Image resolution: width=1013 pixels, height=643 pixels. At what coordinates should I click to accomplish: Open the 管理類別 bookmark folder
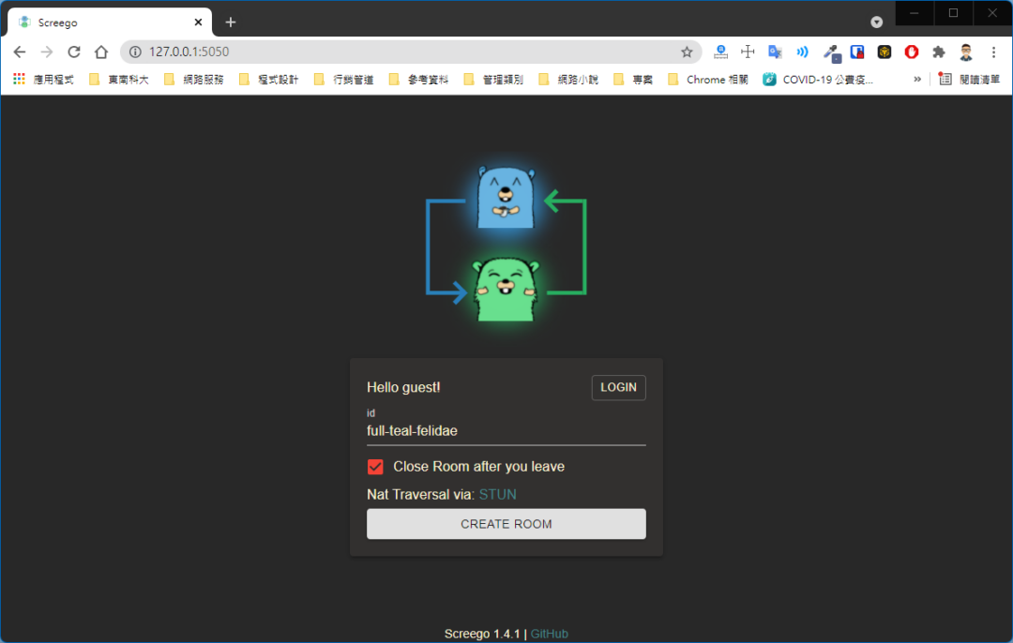(493, 80)
